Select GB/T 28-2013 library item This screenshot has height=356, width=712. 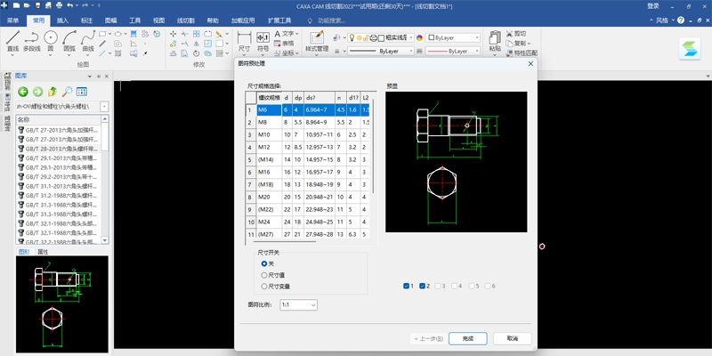tap(60, 149)
